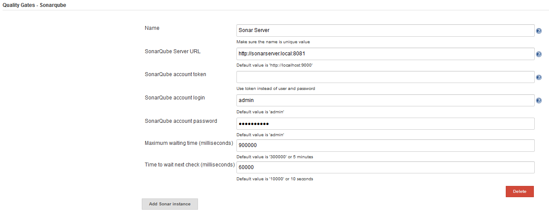Add another Sonar instance
Viewport: 549px width, 211px height.
pyautogui.click(x=170, y=204)
